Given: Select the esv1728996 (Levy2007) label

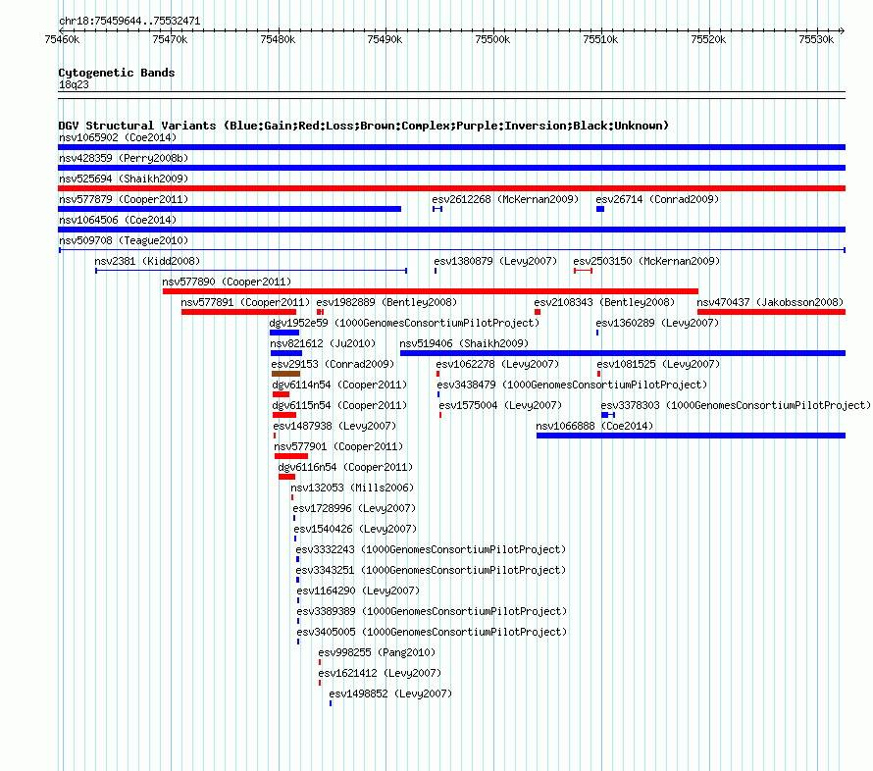Looking at the screenshot, I should pos(355,508).
